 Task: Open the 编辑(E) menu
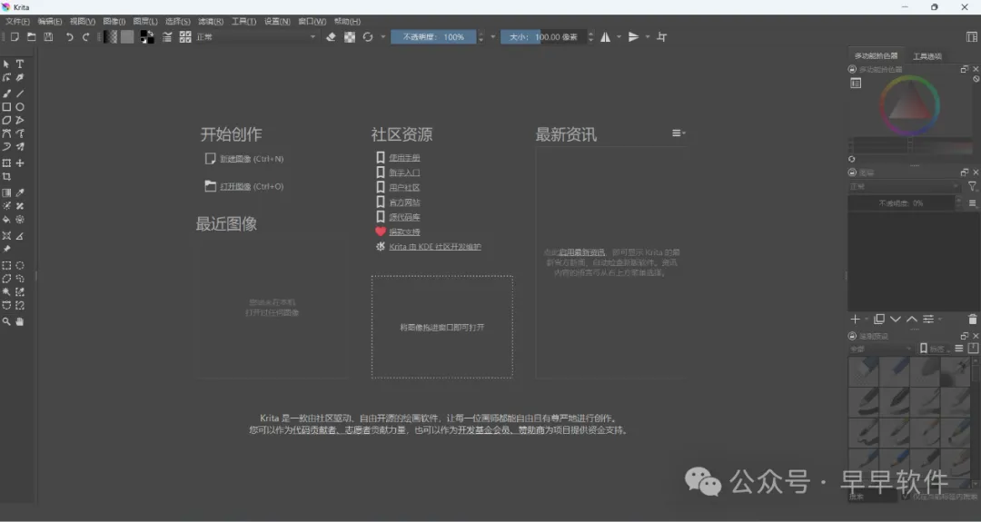(49, 21)
